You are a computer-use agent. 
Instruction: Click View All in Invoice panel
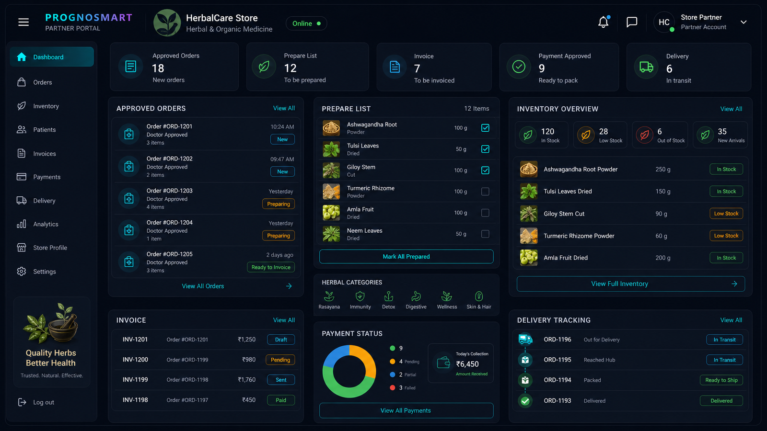click(284, 320)
